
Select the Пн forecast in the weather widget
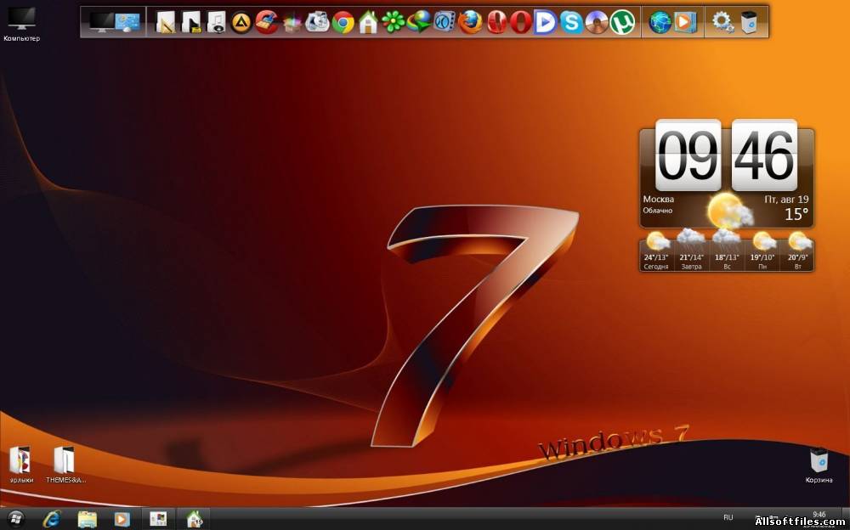pos(762,251)
